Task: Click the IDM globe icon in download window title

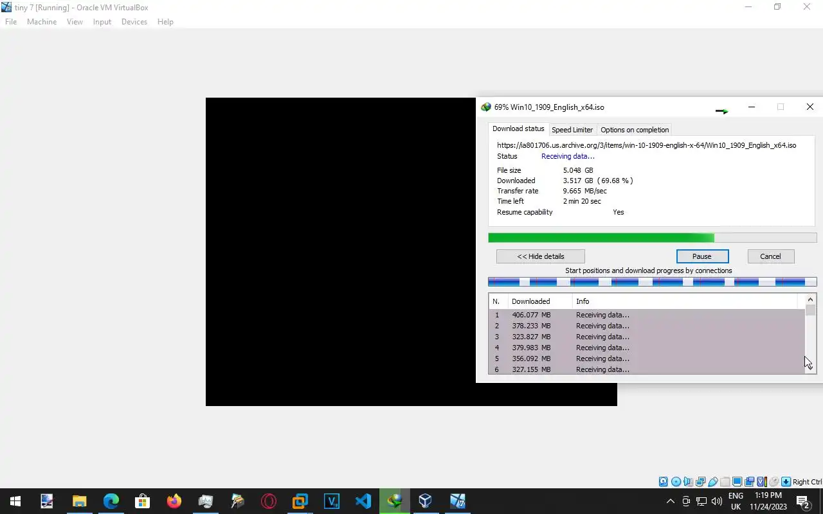Action: tap(486, 107)
